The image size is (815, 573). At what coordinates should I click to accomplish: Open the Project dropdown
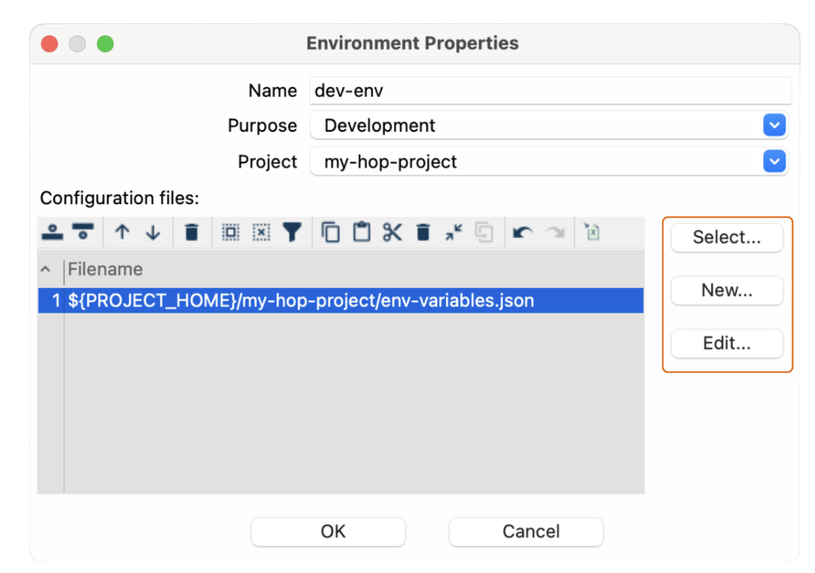pos(774,162)
